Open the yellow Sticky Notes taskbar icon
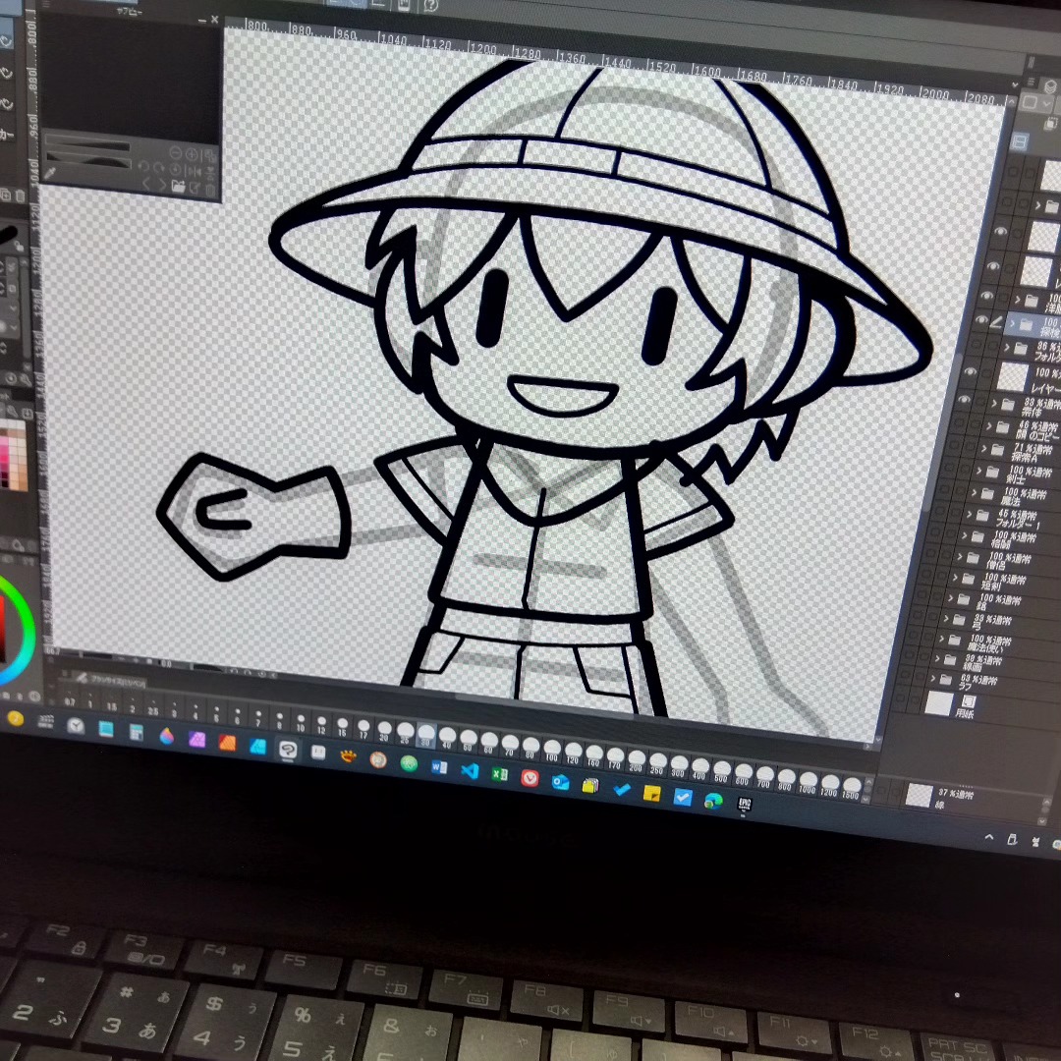 652,794
